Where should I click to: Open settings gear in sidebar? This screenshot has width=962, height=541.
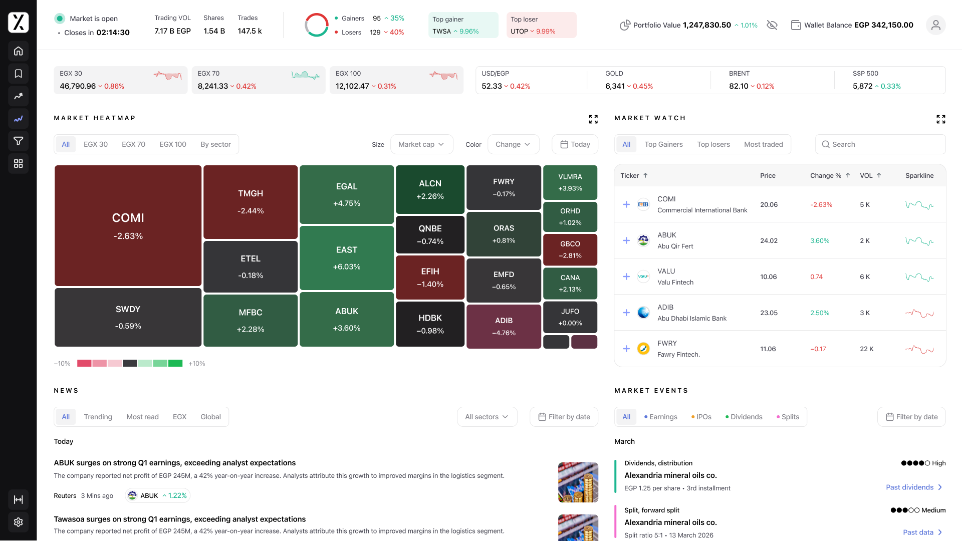point(19,522)
